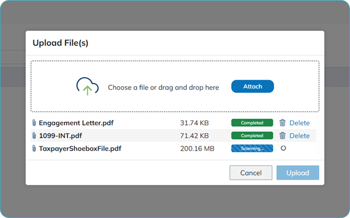This screenshot has width=350, height=218.
Task: Click paperclip icon beside TaxpayerShoeboxFile.pdf
Action: point(34,149)
